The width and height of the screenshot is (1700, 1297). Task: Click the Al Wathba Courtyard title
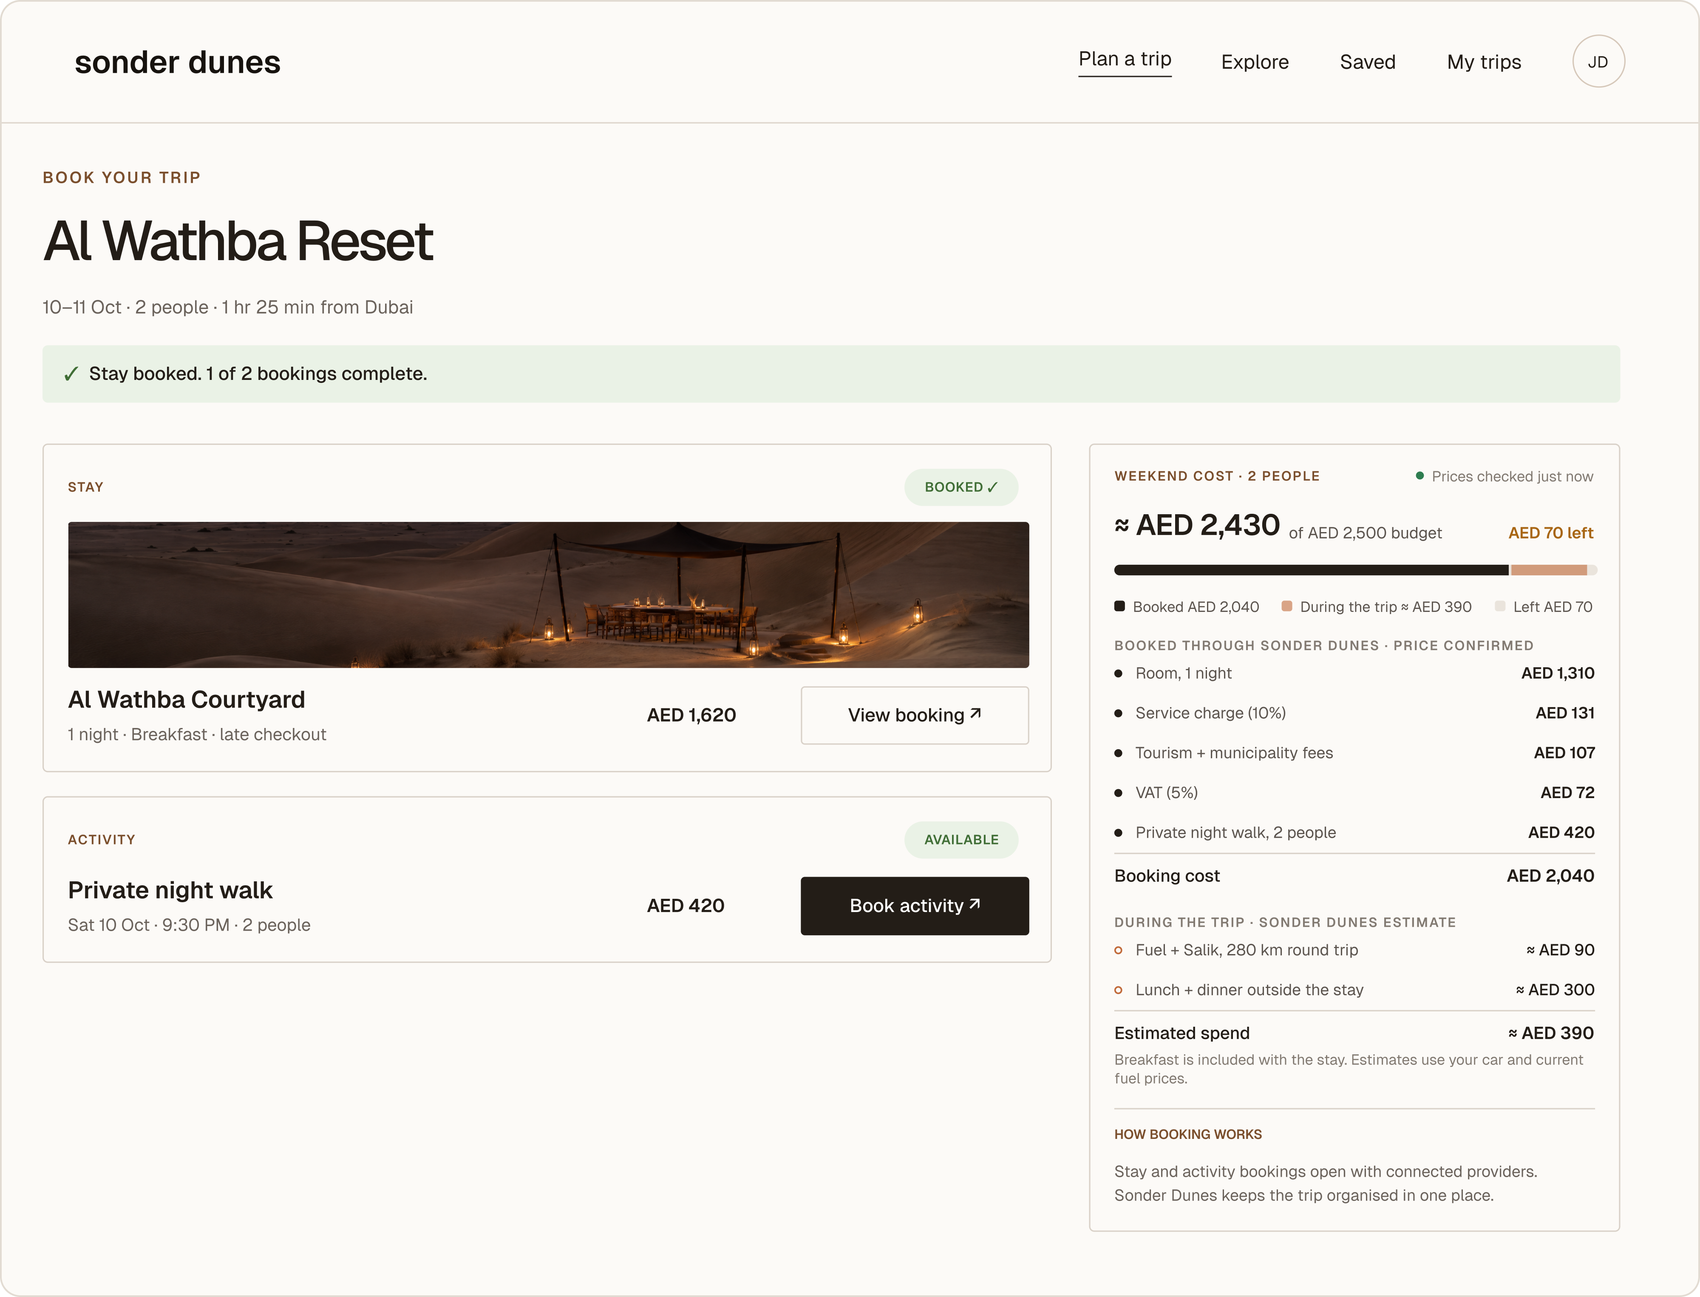pos(187,699)
